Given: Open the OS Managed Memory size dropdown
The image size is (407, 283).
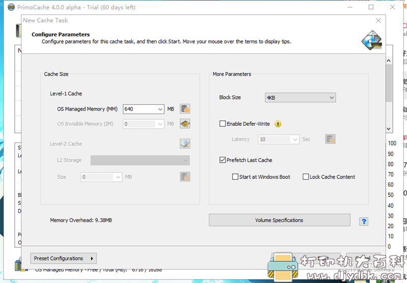Looking at the screenshot, I should pos(160,109).
